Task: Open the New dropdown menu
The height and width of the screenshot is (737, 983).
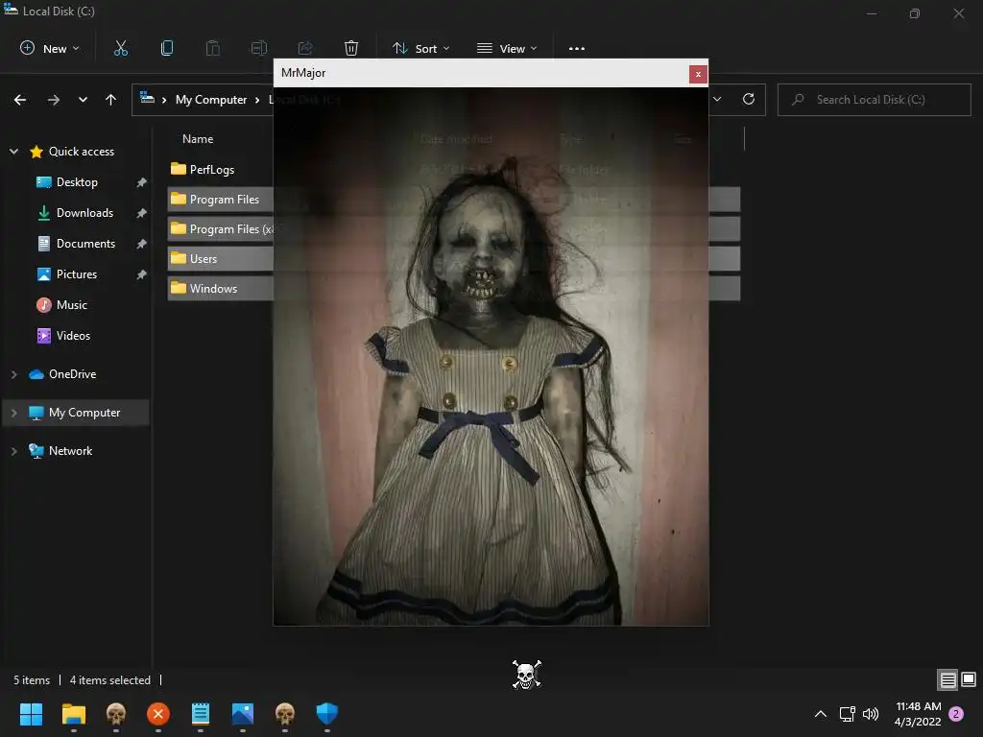Action: [x=50, y=48]
